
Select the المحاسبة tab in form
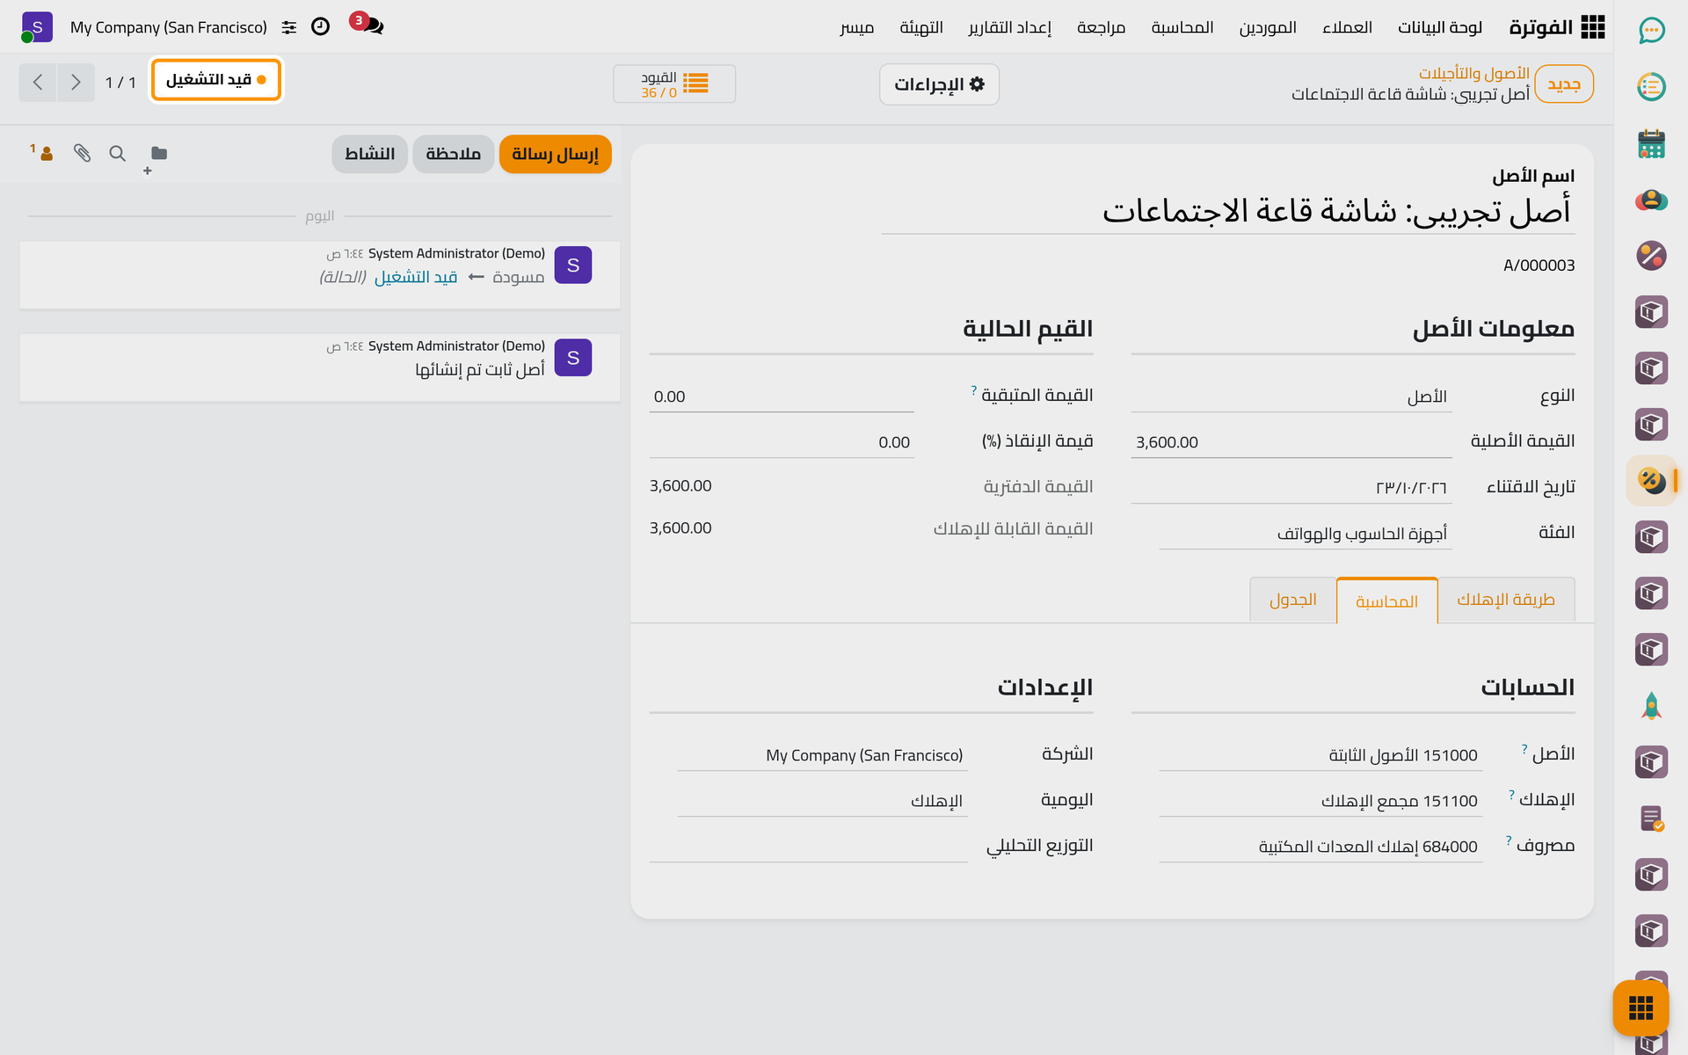tap(1386, 601)
